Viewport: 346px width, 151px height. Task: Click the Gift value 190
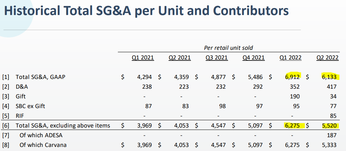click(x=295, y=96)
